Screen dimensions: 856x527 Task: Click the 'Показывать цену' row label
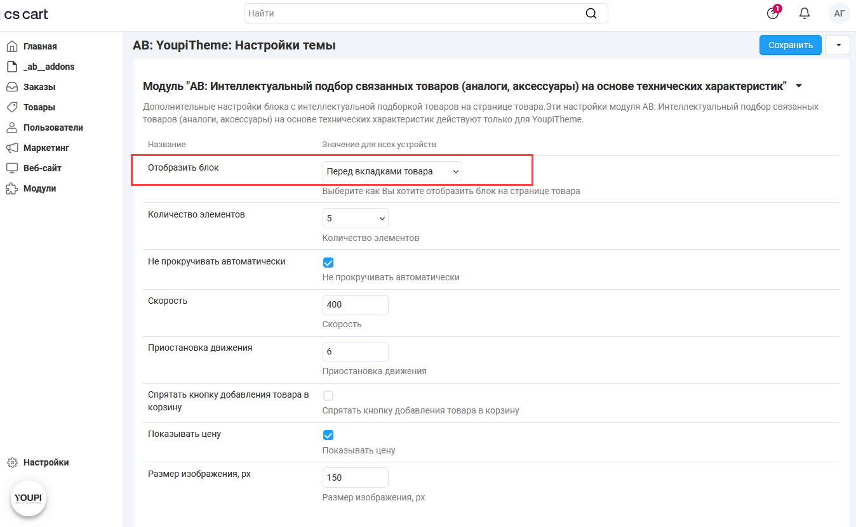184,434
